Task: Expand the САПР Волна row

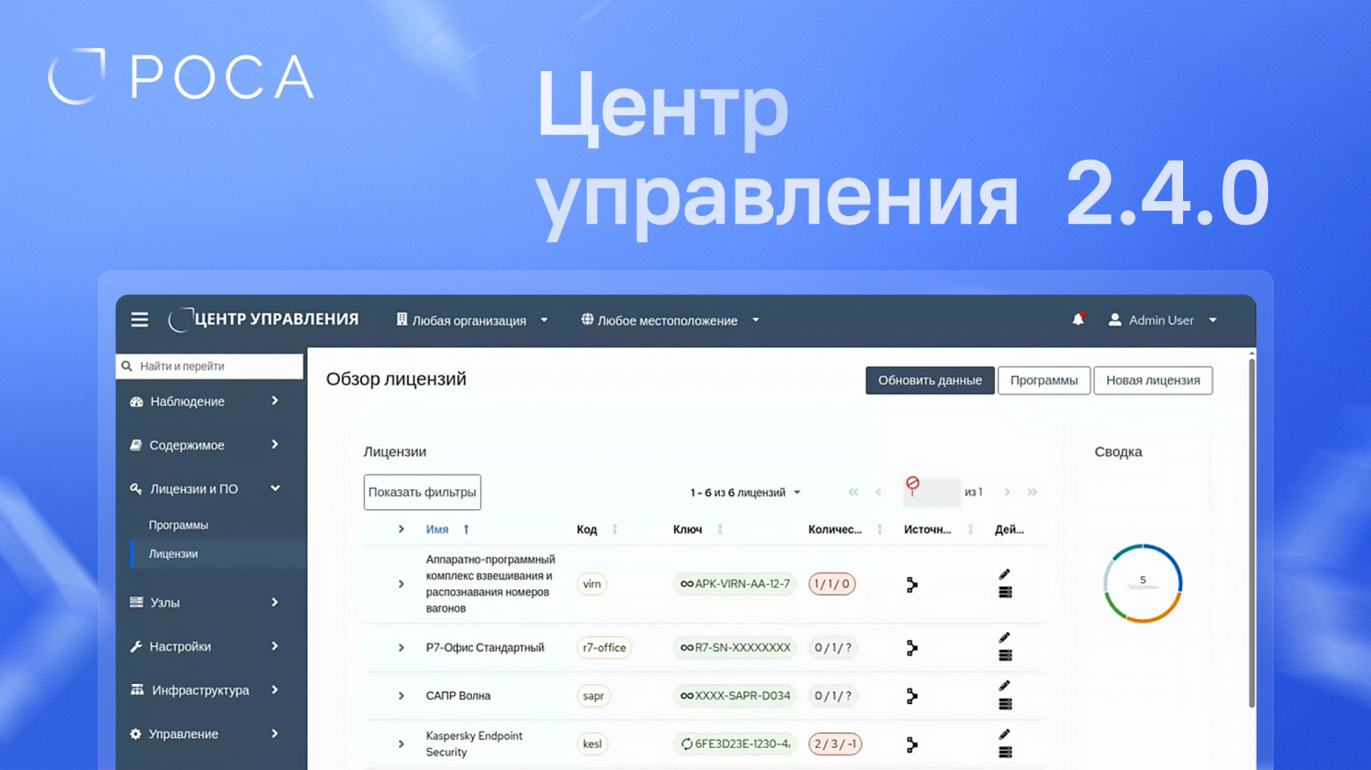Action: [x=401, y=696]
